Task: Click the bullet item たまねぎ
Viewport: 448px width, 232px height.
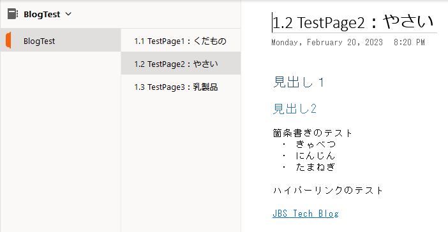Action: click(315, 167)
